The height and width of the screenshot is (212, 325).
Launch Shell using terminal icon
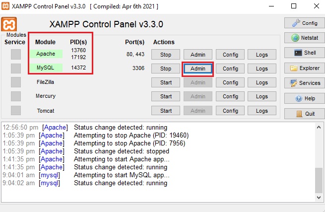(x=304, y=53)
